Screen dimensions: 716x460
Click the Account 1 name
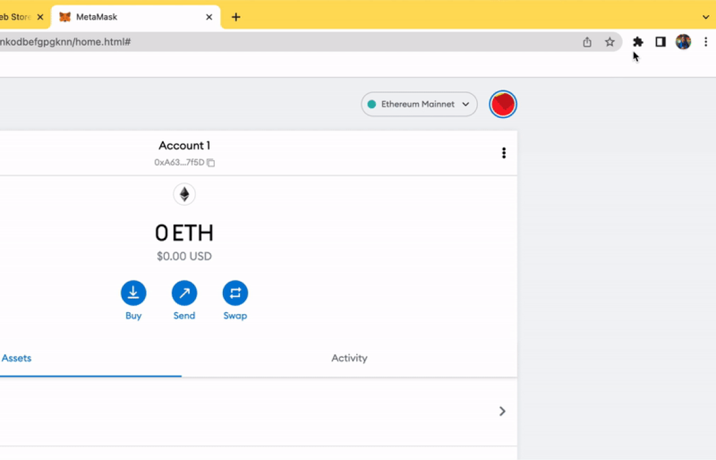[184, 145]
